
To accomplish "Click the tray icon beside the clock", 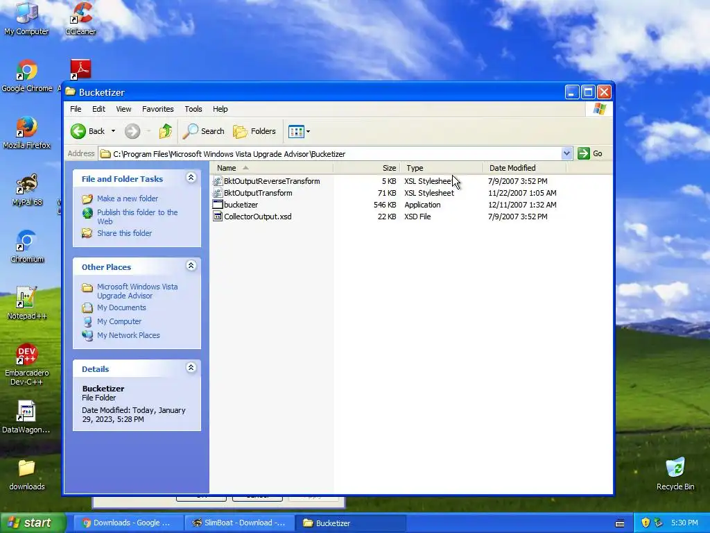I will 659,523.
